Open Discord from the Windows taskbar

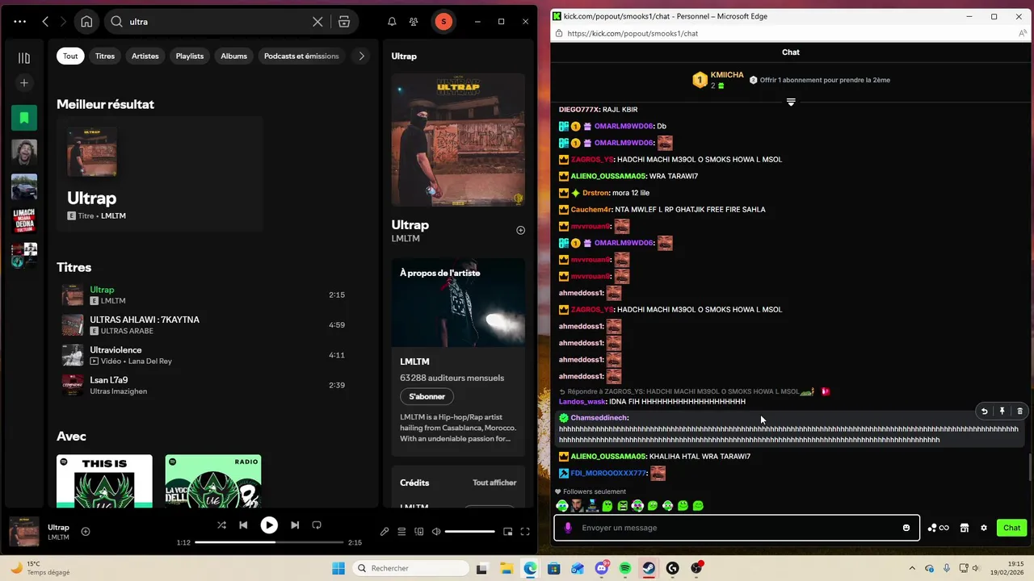pos(601,568)
